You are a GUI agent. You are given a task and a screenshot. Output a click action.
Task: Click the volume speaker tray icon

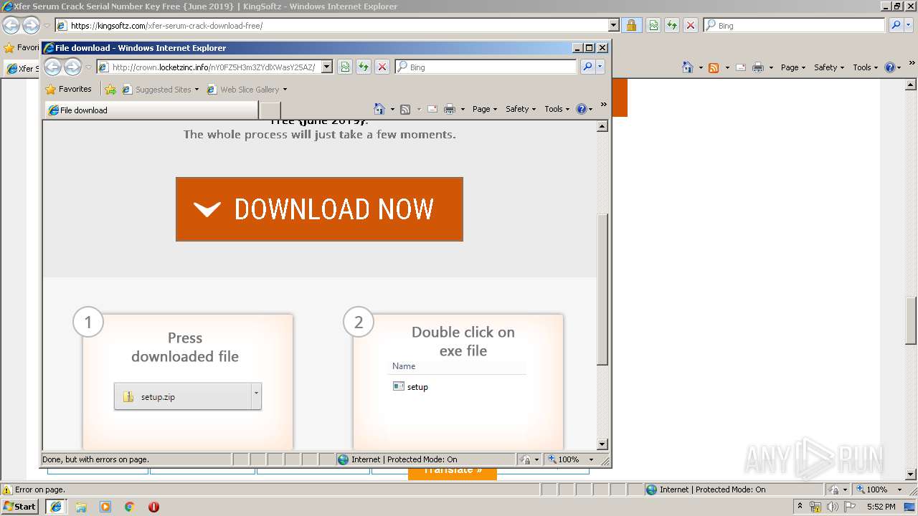(832, 507)
